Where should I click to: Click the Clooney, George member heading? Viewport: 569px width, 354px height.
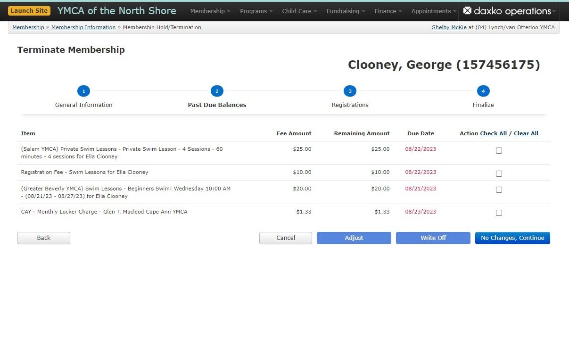pos(444,65)
